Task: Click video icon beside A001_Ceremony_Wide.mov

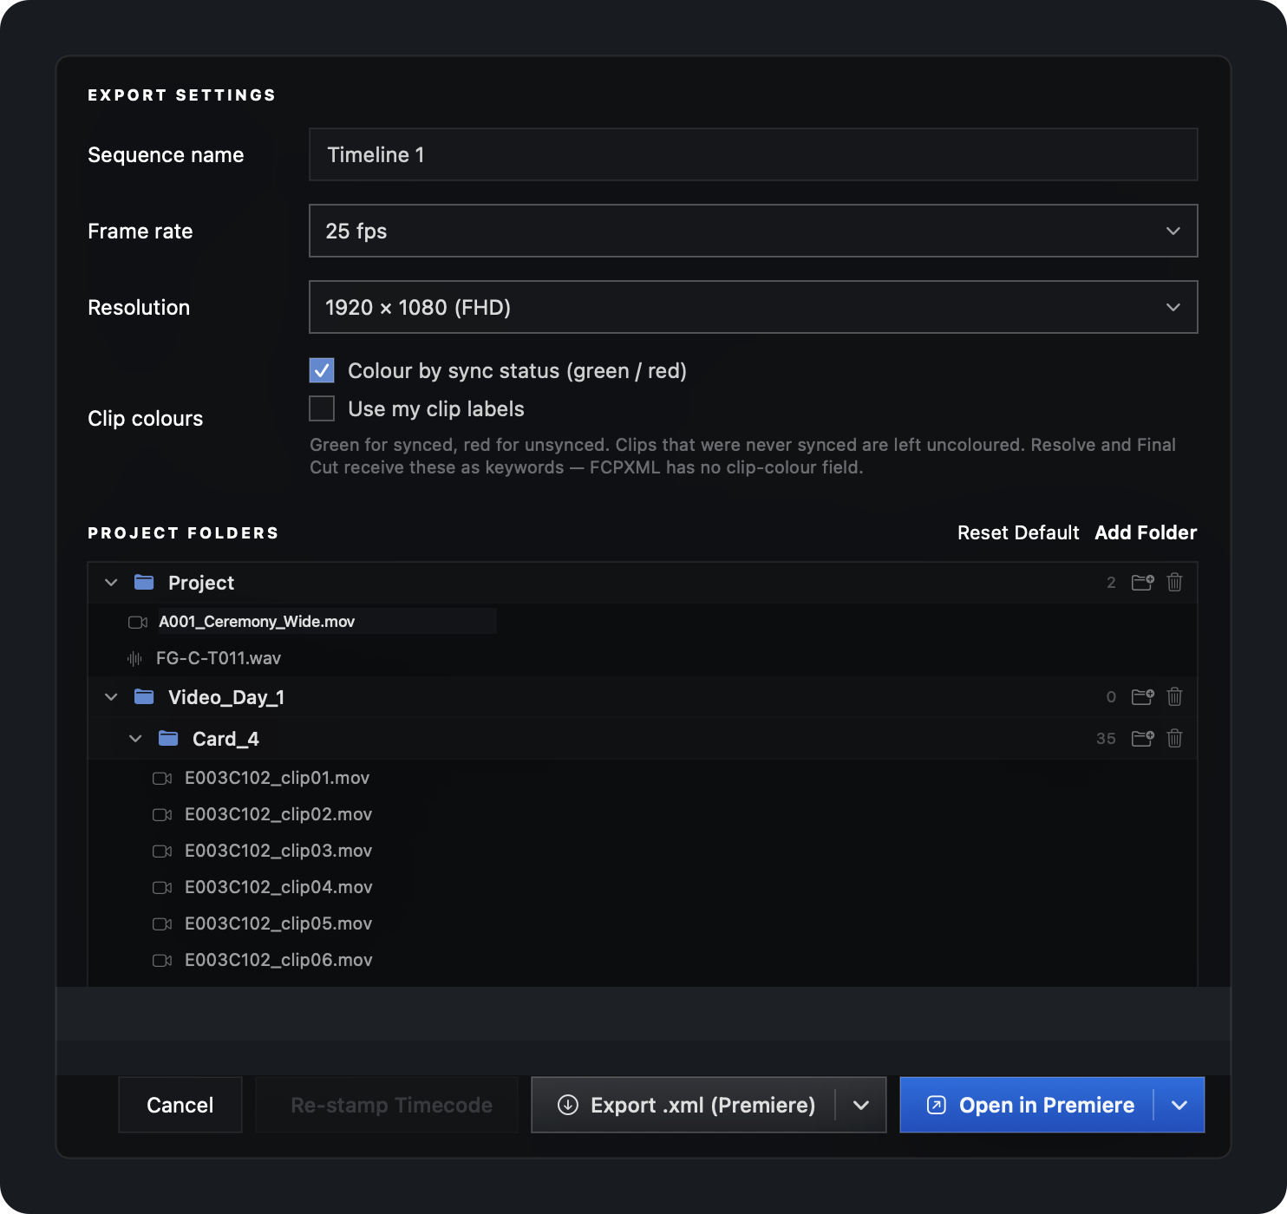Action: pyautogui.click(x=138, y=622)
